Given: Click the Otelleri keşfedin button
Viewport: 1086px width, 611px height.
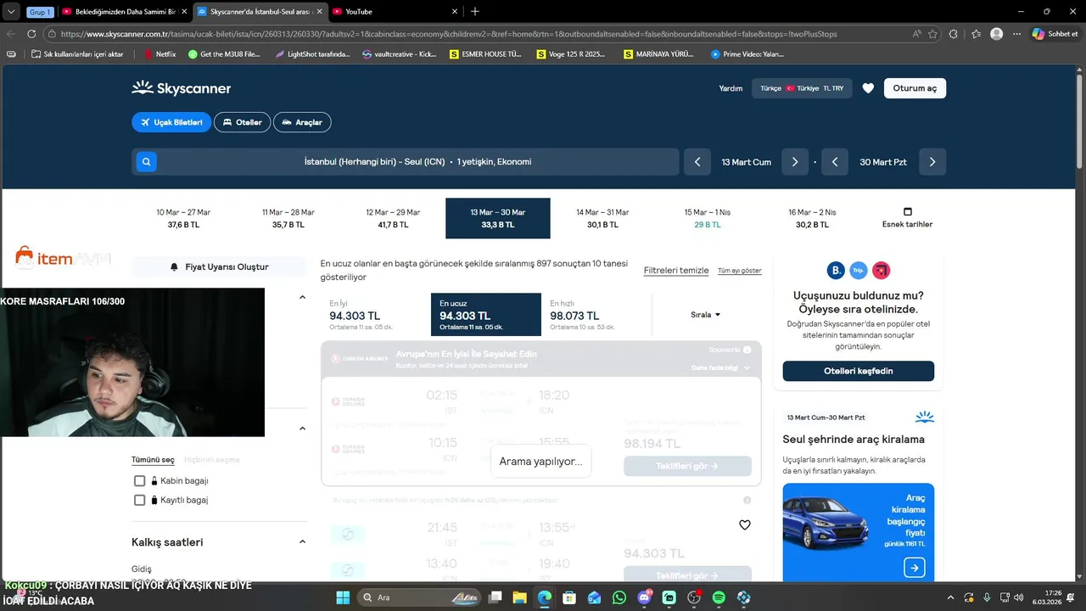Looking at the screenshot, I should click(858, 371).
